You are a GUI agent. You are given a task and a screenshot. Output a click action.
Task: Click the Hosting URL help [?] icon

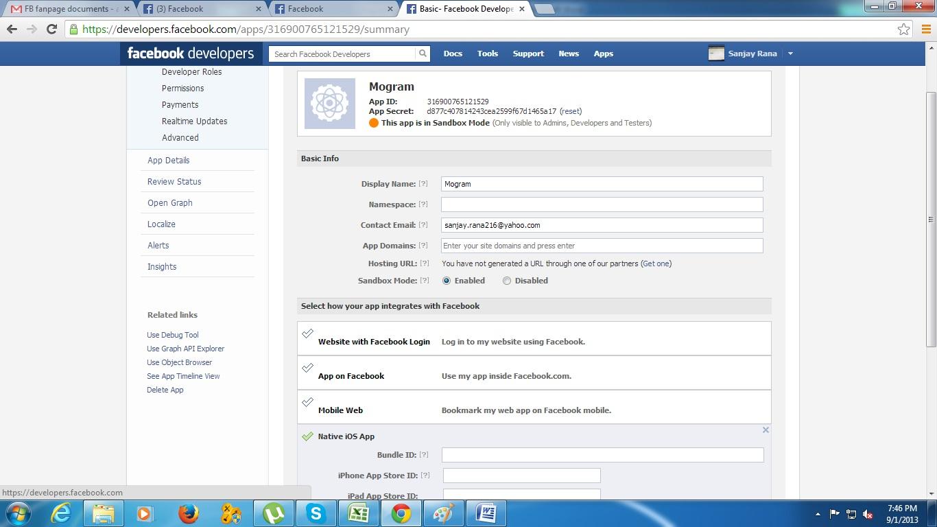click(x=423, y=263)
